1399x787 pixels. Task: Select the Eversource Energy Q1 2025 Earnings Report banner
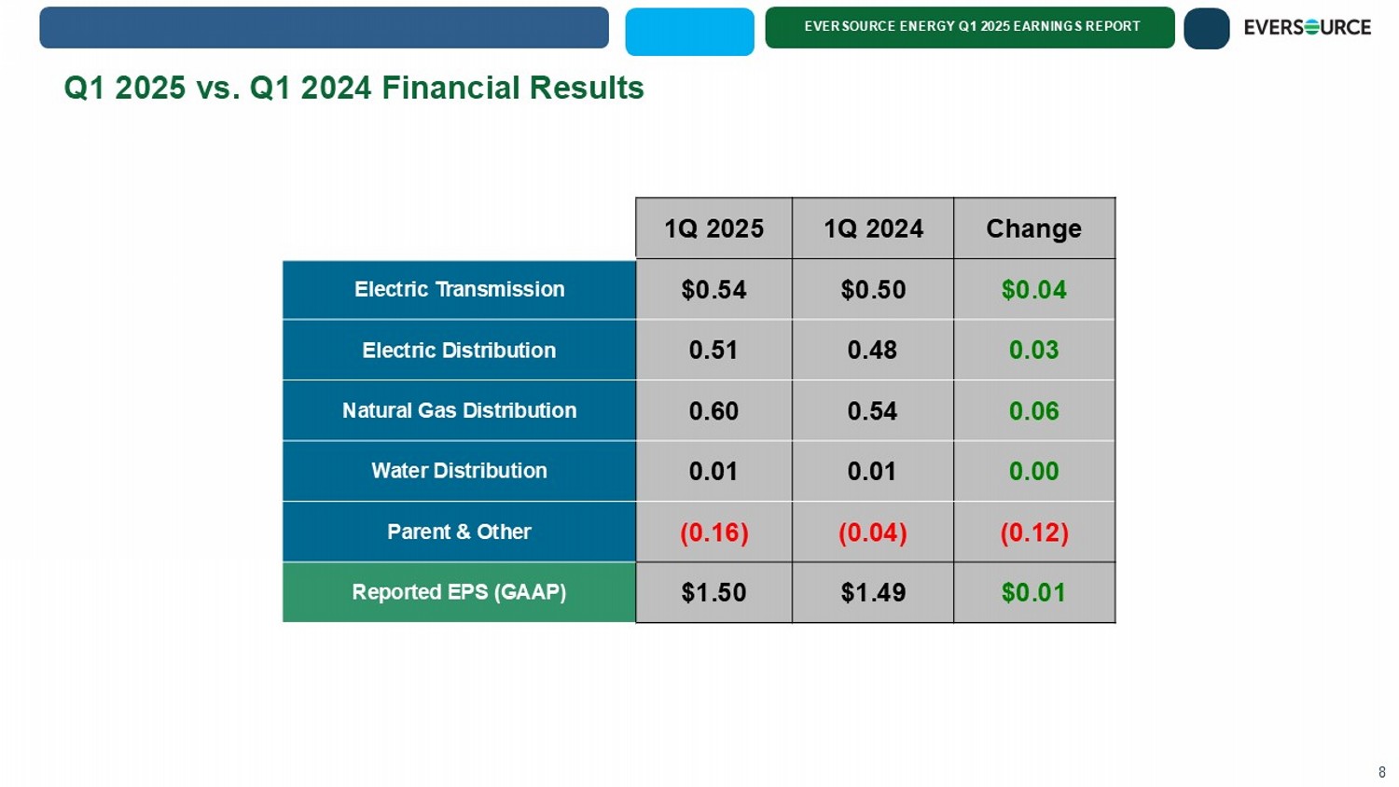coord(970,27)
